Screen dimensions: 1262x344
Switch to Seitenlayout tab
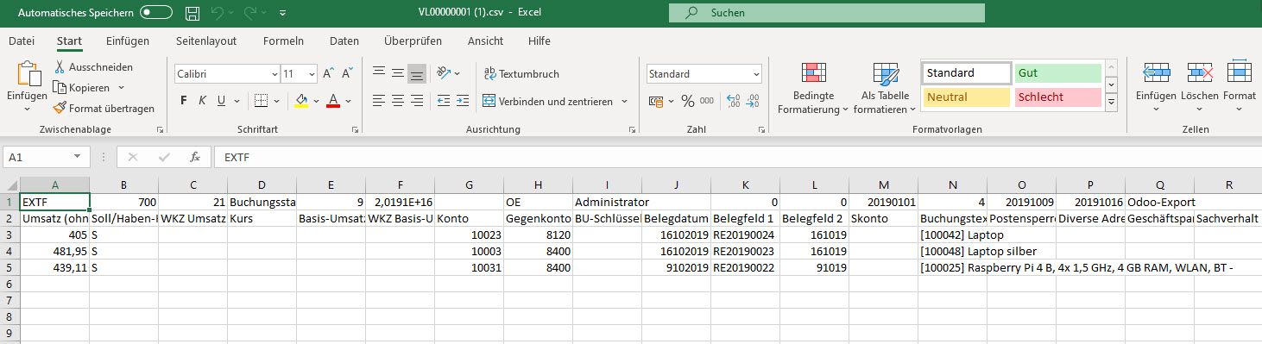(x=206, y=41)
